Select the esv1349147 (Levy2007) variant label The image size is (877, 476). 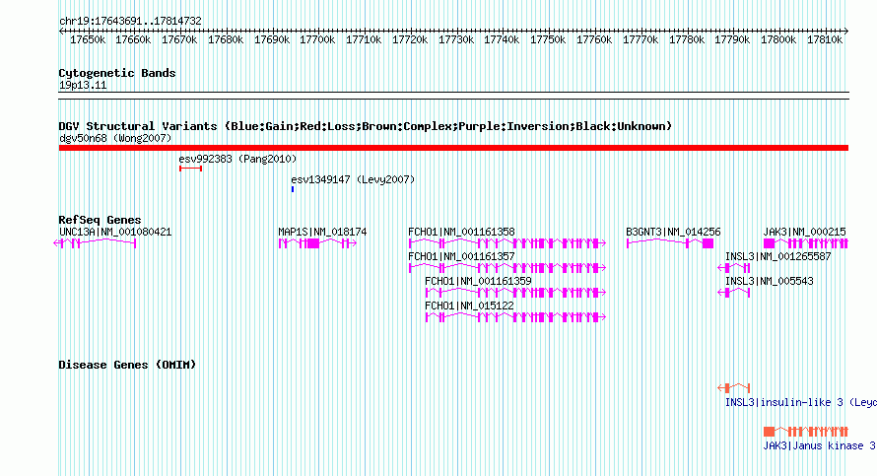[353, 179]
